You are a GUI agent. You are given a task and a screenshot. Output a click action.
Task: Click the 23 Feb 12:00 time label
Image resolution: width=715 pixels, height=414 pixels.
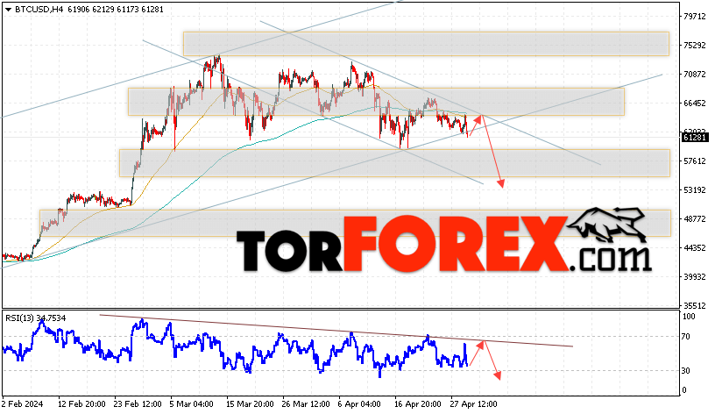click(x=138, y=404)
